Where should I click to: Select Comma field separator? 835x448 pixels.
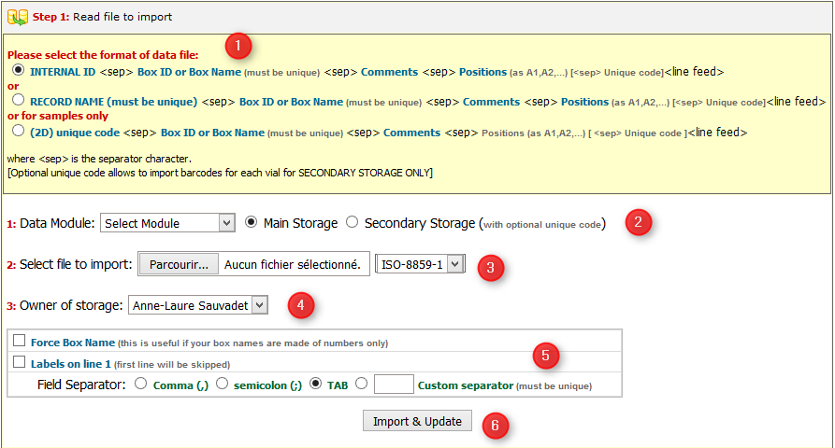(x=140, y=384)
